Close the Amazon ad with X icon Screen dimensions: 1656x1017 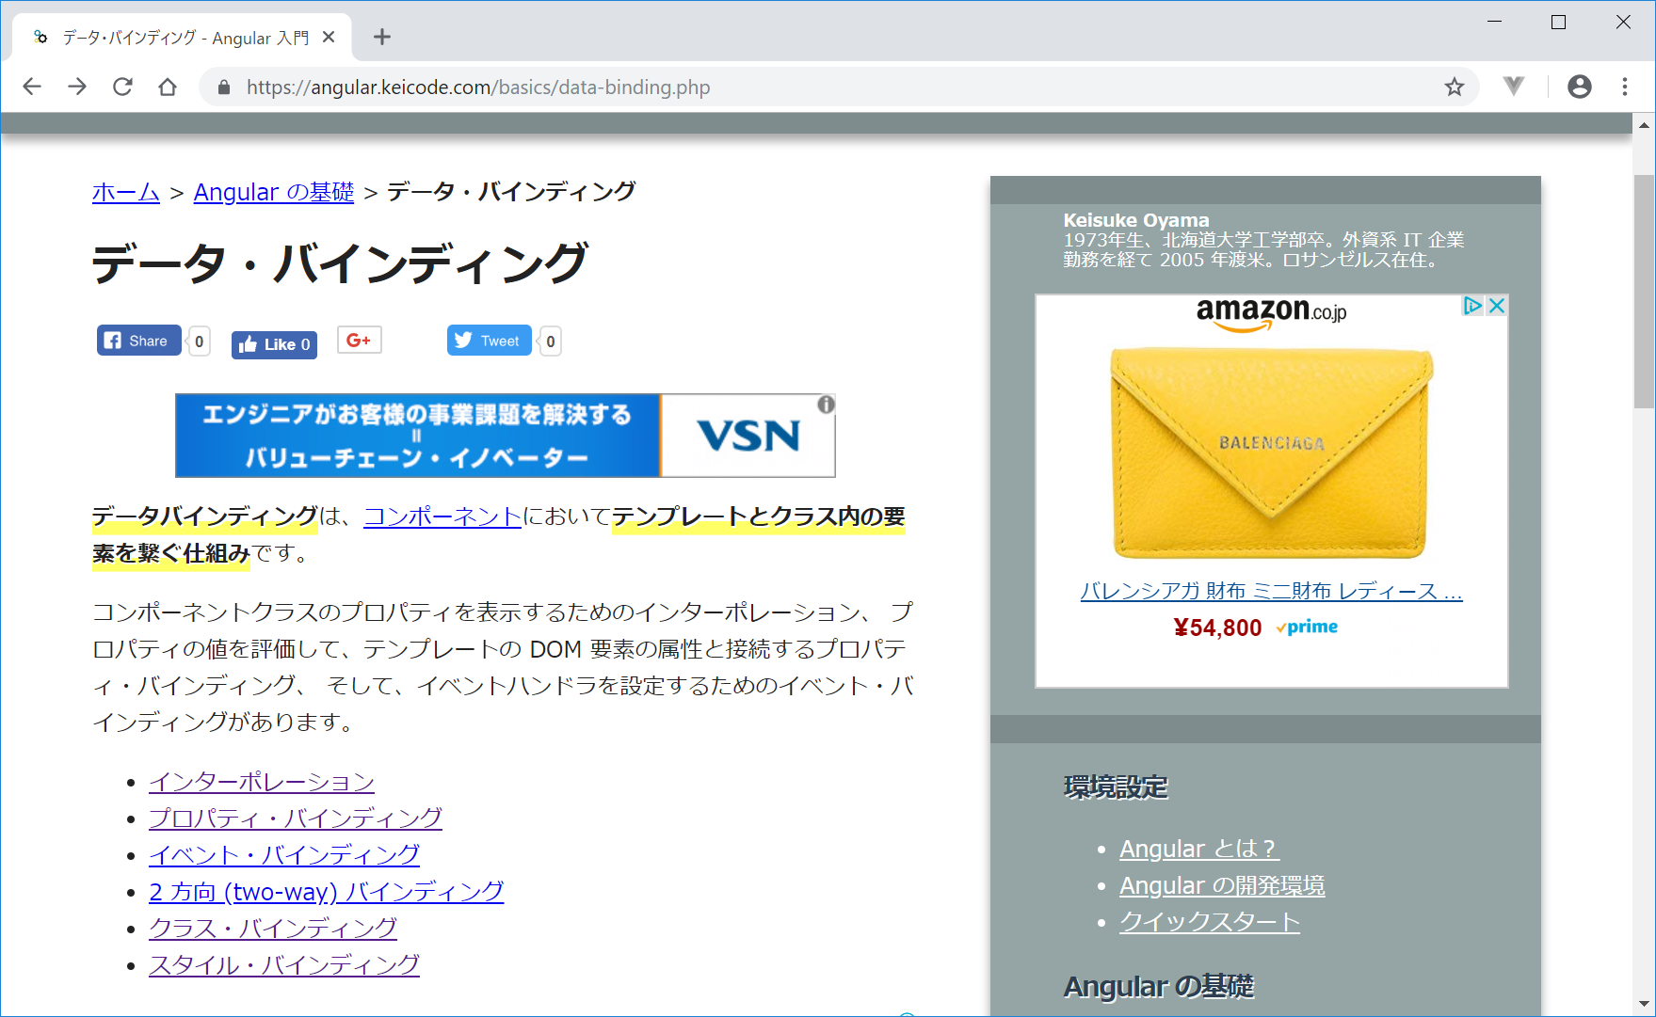pyautogui.click(x=1496, y=306)
